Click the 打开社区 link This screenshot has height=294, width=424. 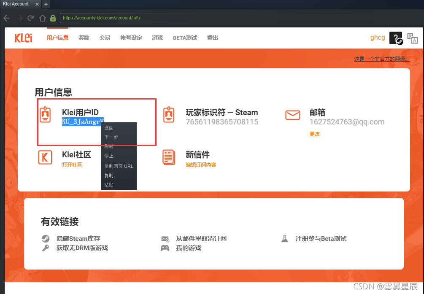(x=72, y=165)
